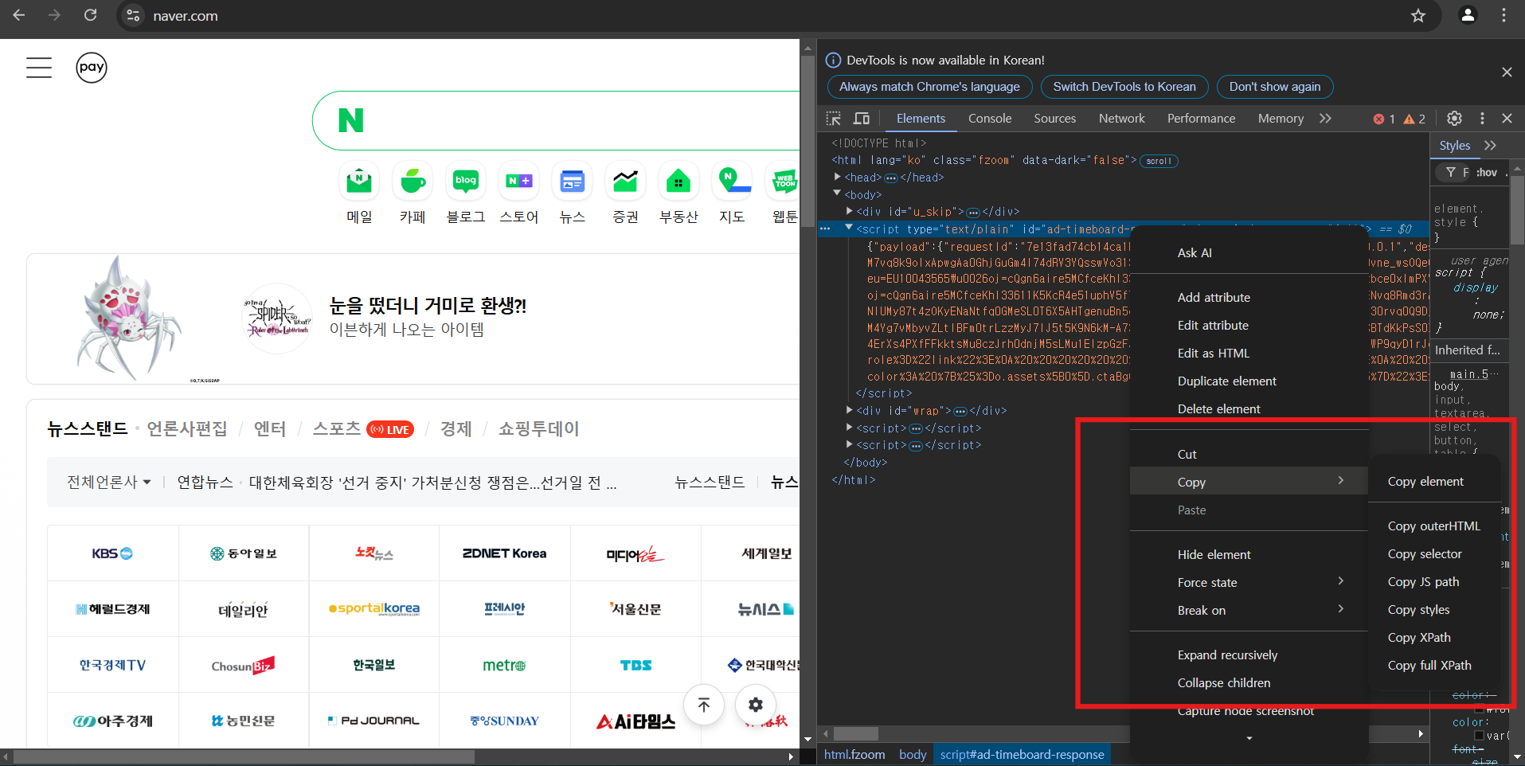1525x766 pixels.
Task: Open the 전체언론사 dropdown
Action: [108, 483]
